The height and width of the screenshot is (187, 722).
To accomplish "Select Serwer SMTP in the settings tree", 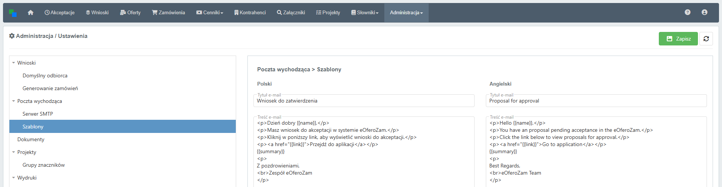I will (x=38, y=114).
